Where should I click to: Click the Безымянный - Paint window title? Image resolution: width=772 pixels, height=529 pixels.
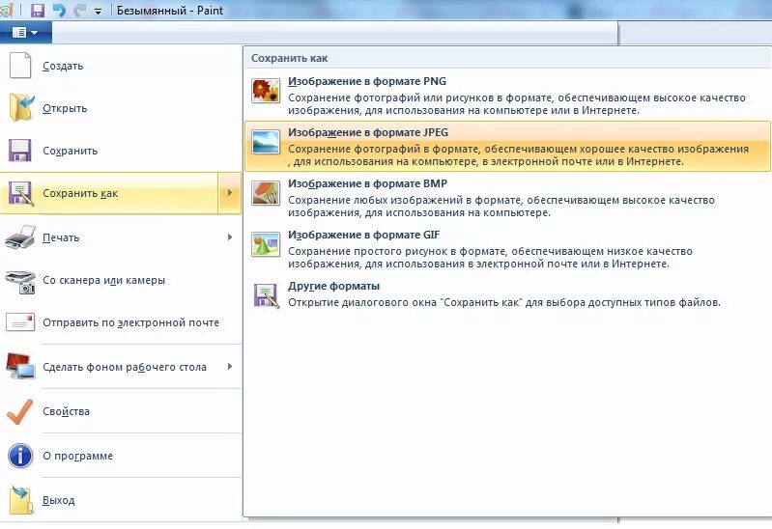[170, 11]
